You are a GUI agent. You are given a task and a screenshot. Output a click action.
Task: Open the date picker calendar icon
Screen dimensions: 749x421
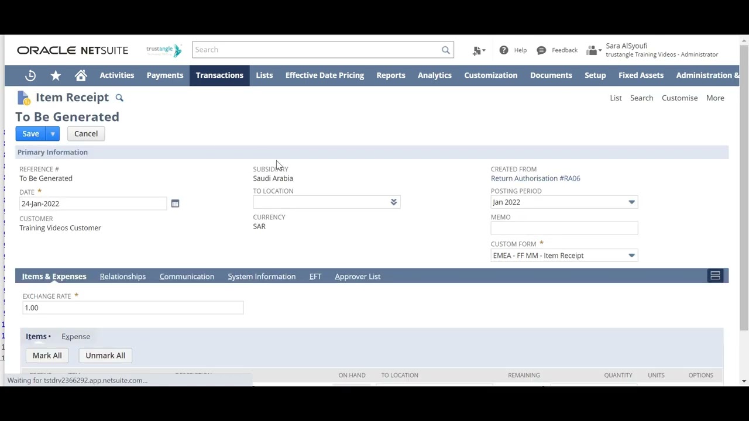(x=175, y=203)
